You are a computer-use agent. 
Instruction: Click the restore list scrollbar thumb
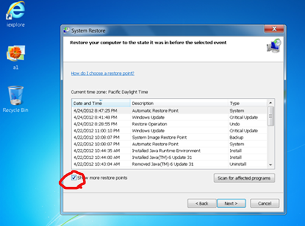click(x=270, y=116)
